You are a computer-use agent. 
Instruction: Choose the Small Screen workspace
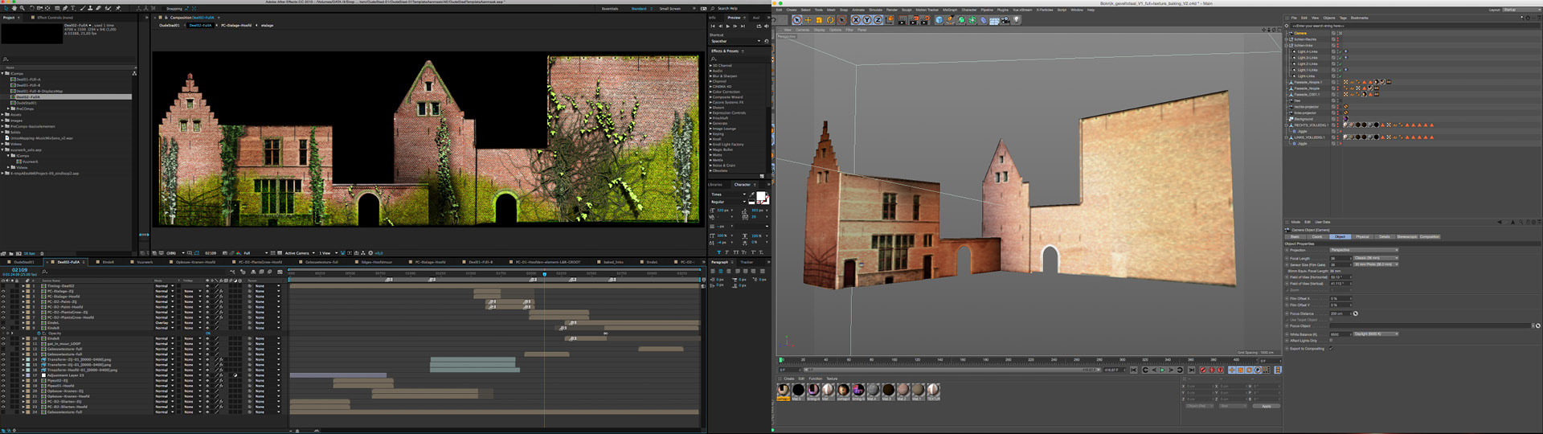point(669,9)
